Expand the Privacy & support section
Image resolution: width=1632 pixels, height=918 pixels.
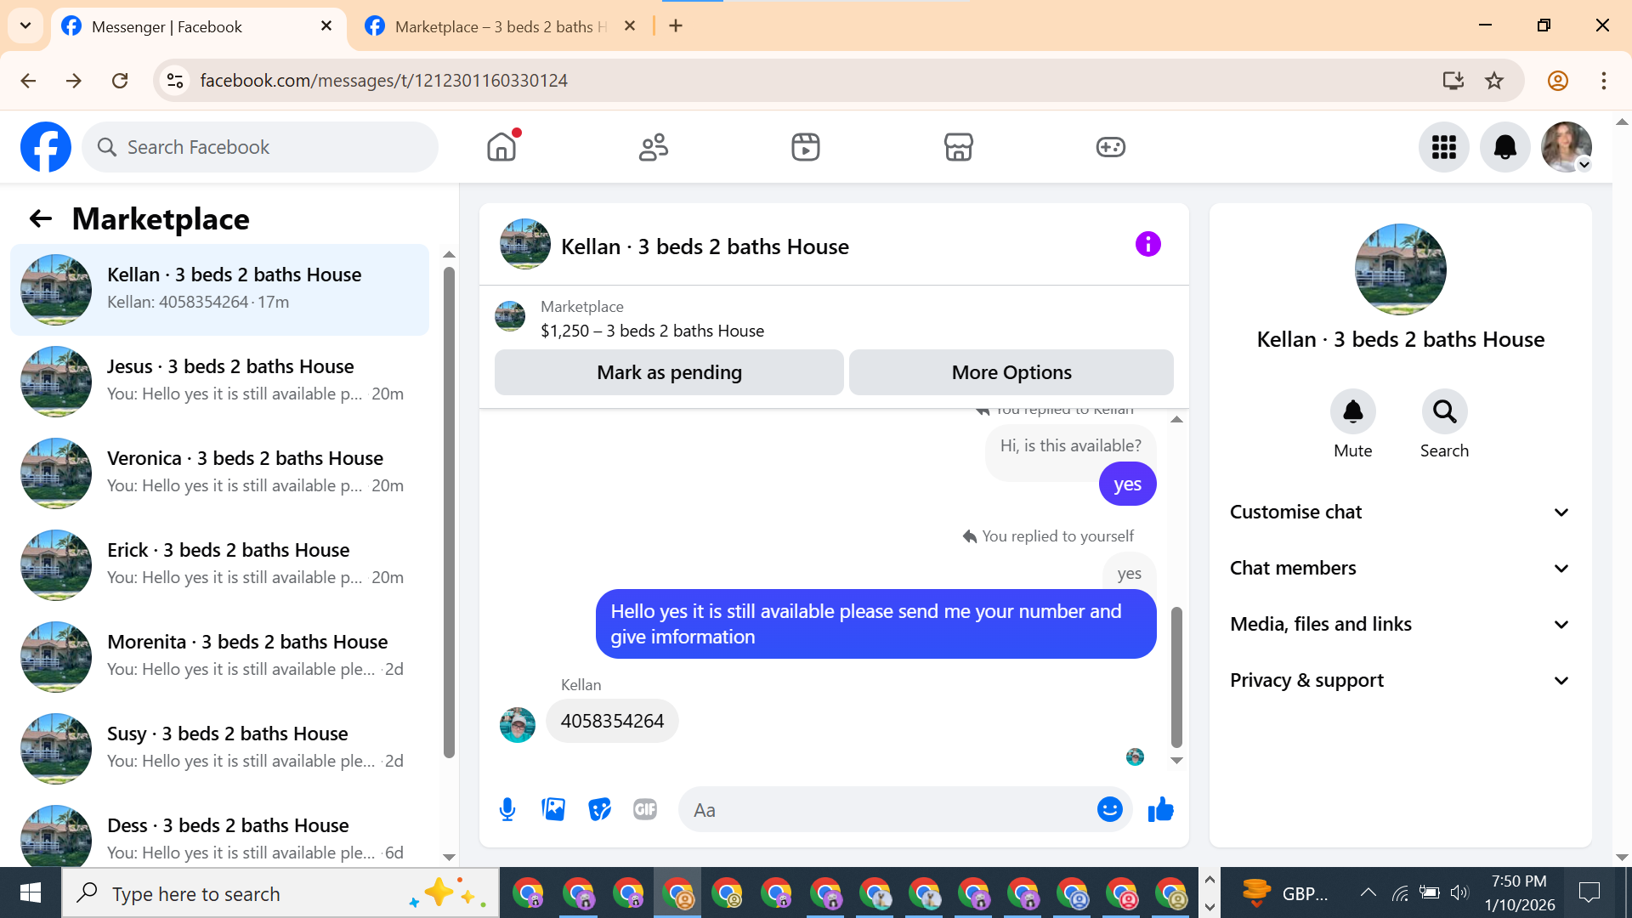(1400, 680)
